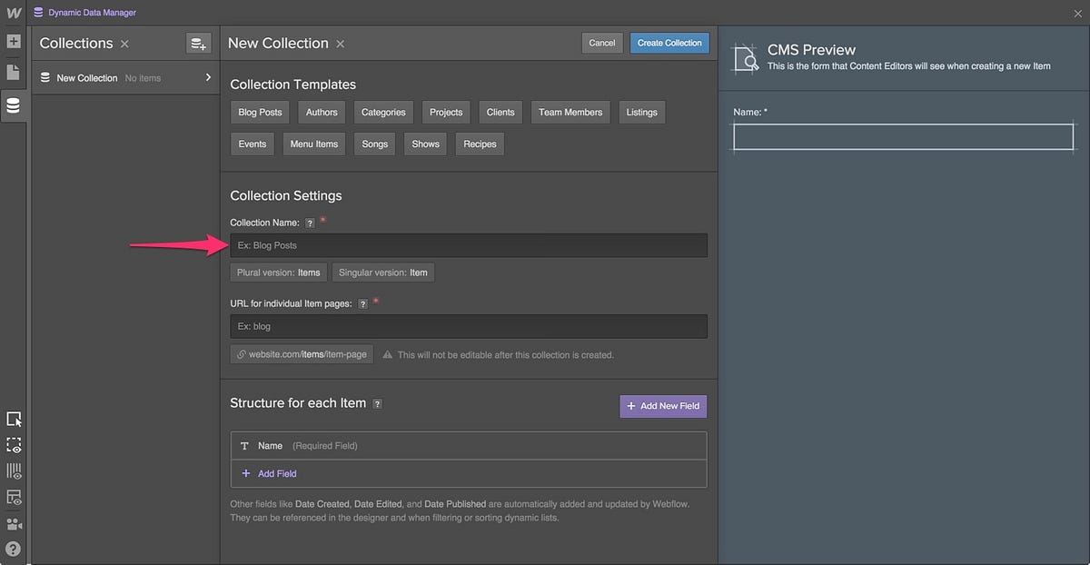The image size is (1090, 565).
Task: Open the Pages panel icon
Action: click(14, 73)
